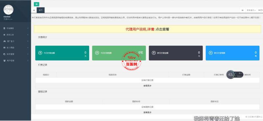The image size is (263, 121).
Task: Click the 提款状态 column header
Action: pyautogui.click(x=215, y=101)
